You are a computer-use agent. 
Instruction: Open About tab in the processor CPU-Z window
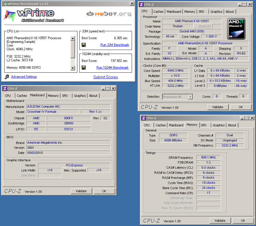[x=230, y=12]
